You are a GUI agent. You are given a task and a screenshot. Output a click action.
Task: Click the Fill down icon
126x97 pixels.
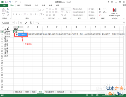click(100, 12)
